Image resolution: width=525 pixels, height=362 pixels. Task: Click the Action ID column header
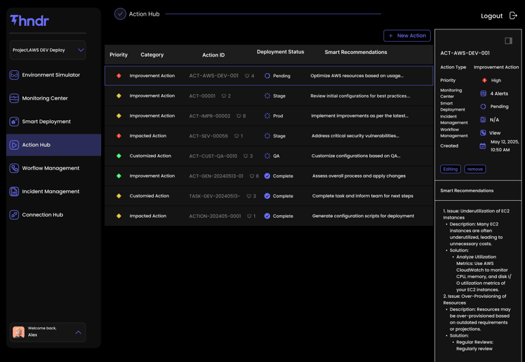tap(213, 55)
